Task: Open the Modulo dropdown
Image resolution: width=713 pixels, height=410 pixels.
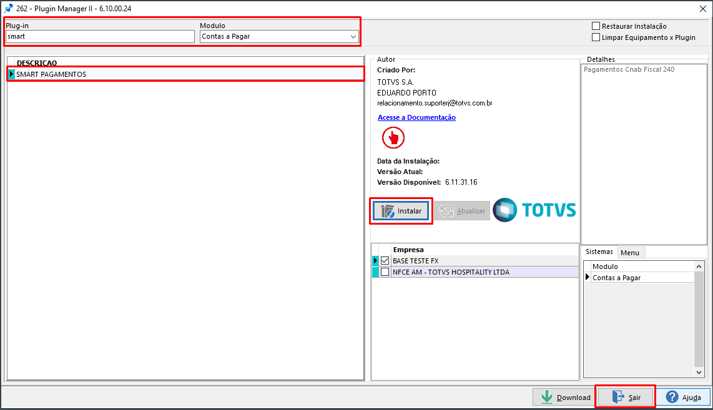Action: (354, 36)
